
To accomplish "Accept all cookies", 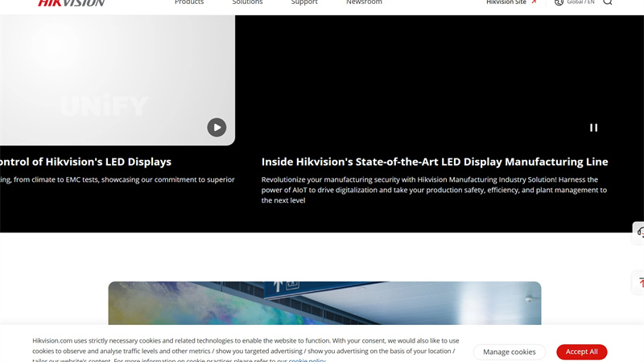I will click(581, 352).
